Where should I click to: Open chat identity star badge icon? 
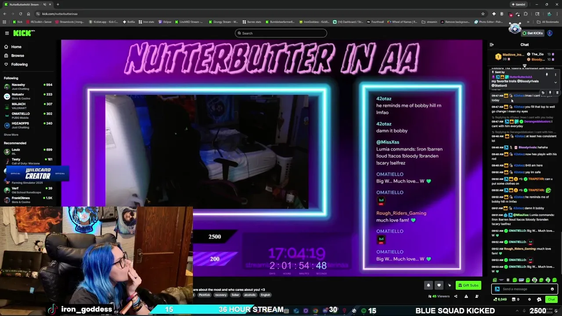point(539,299)
